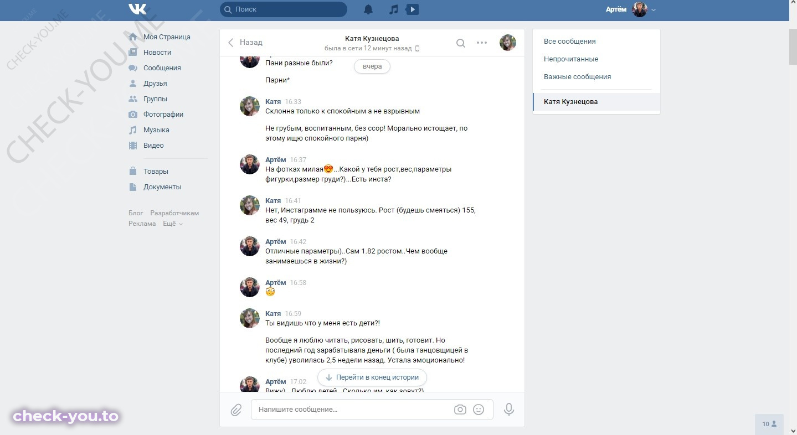The width and height of the screenshot is (797, 435).
Task: Click the chat bubble icon beside Сообщения
Action: (133, 68)
